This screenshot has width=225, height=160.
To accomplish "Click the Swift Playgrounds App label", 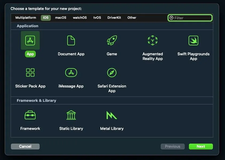I will pos(193,56).
